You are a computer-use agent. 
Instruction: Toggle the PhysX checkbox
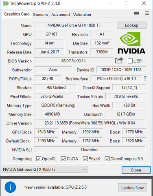click(85, 159)
